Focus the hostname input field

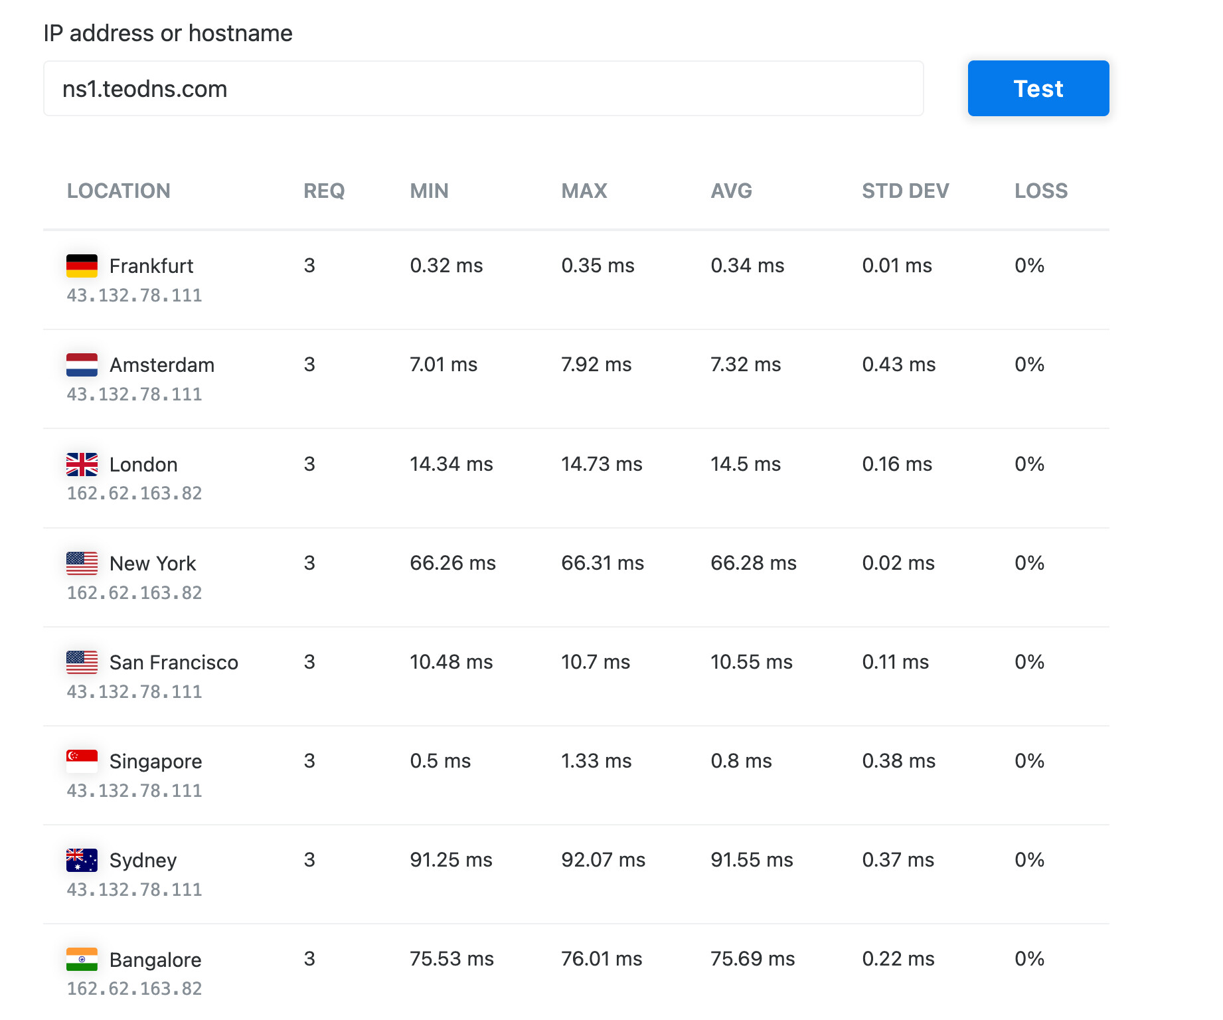point(483,88)
